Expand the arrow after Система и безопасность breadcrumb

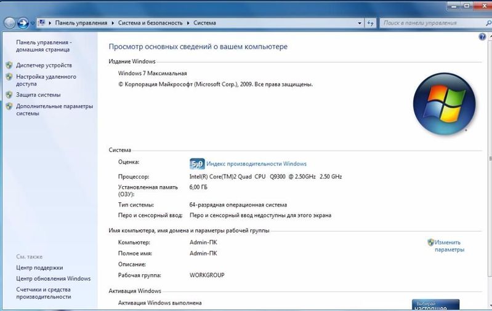[188, 23]
